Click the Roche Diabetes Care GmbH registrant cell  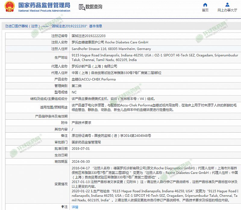110,42
